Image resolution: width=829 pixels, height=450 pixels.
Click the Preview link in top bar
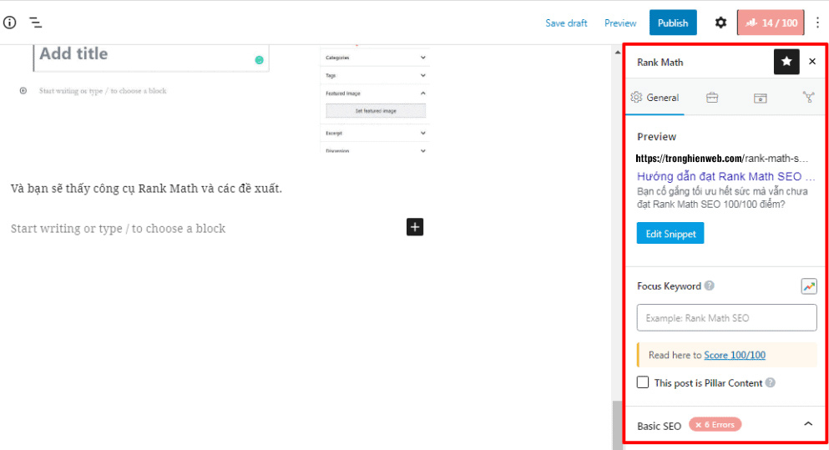(x=620, y=23)
